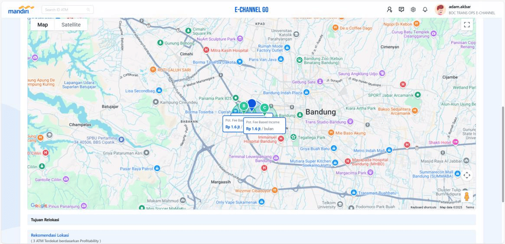Click Gedung Sate marker
This screenshot has width=505, height=244.
click(320, 82)
